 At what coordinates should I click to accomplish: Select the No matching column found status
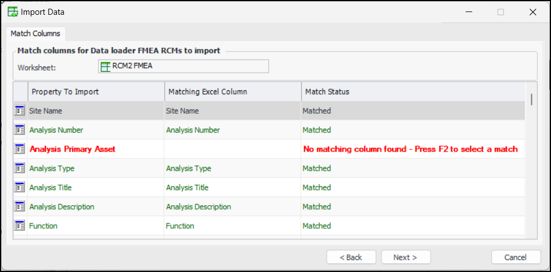tap(410, 149)
